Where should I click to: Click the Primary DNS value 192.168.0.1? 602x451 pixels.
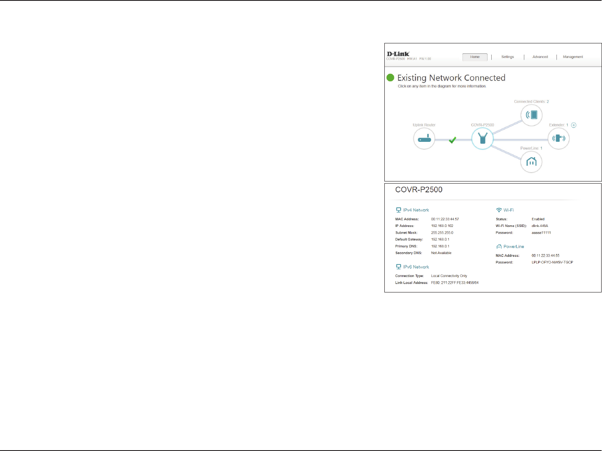440,246
